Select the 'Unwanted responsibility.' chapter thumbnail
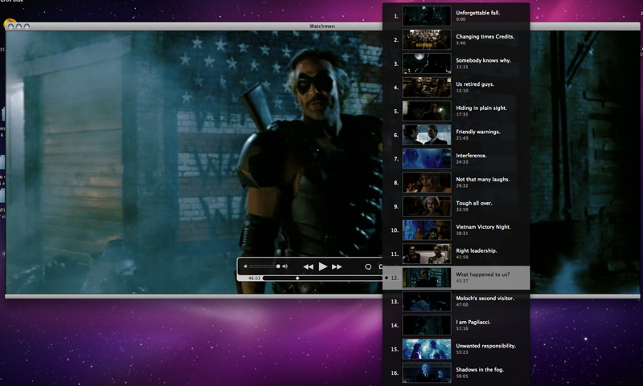 [427, 349]
